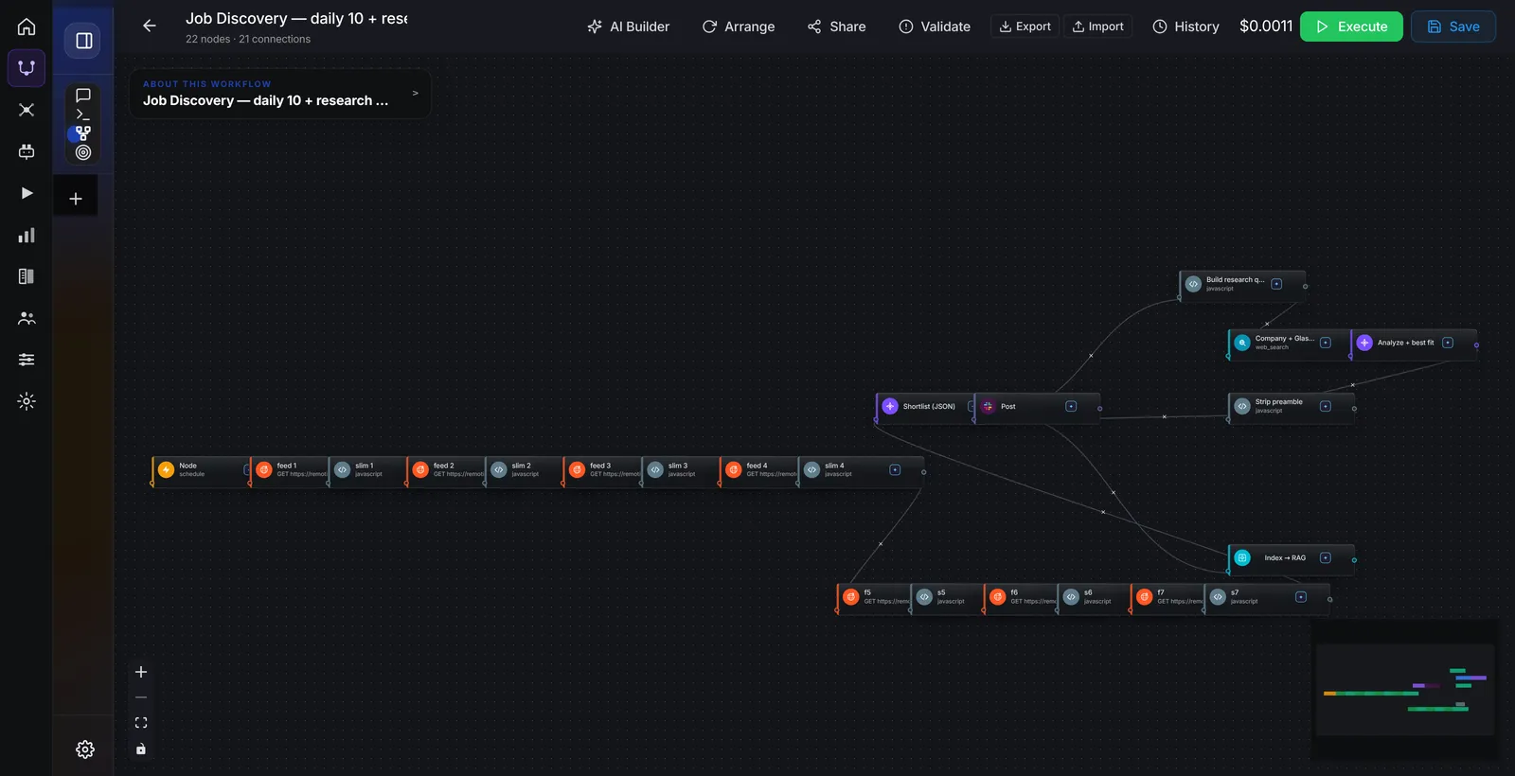Click the Import button
The height and width of the screenshot is (776, 1515).
tap(1098, 26)
